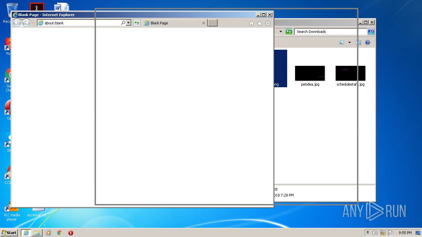This screenshot has width=422, height=237.
Task: Click the 9:55 PM clock
Action: coord(405,233)
